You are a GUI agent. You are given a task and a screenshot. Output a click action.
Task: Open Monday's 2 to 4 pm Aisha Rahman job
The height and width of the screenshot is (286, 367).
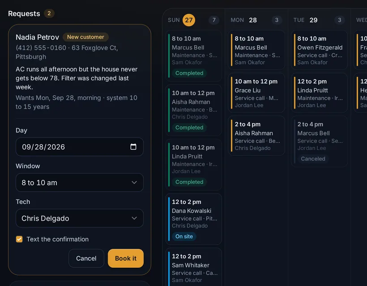coord(256,136)
